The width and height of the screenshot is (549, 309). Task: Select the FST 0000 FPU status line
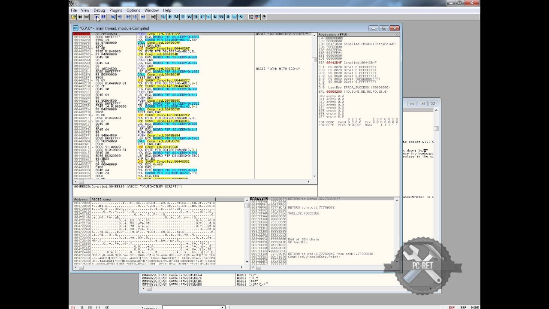point(358,122)
